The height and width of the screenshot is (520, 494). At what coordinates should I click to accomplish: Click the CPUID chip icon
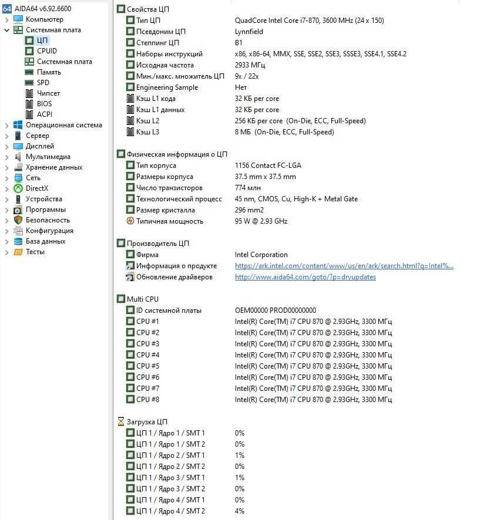click(x=29, y=51)
